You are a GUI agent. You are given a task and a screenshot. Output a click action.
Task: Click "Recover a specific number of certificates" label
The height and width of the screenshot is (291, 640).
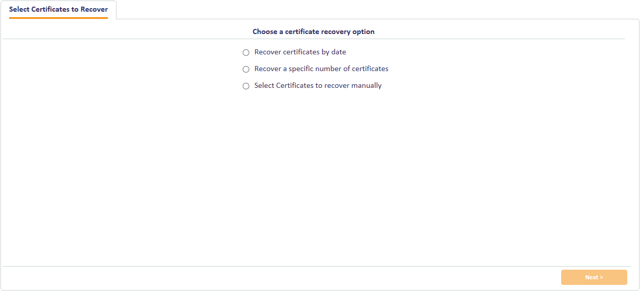[321, 69]
